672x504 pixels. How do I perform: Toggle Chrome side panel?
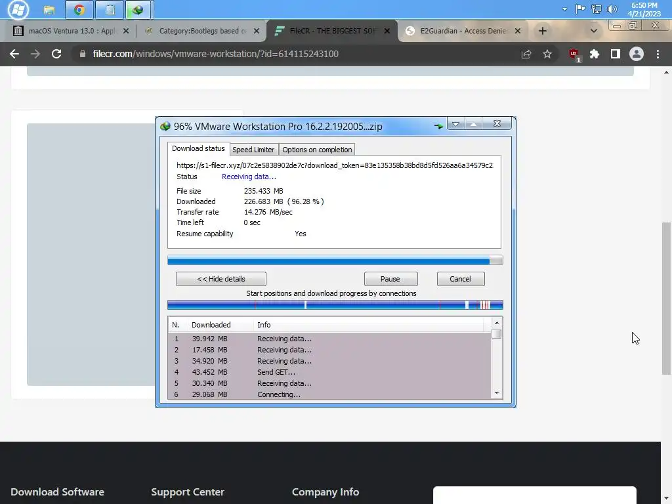click(x=616, y=54)
